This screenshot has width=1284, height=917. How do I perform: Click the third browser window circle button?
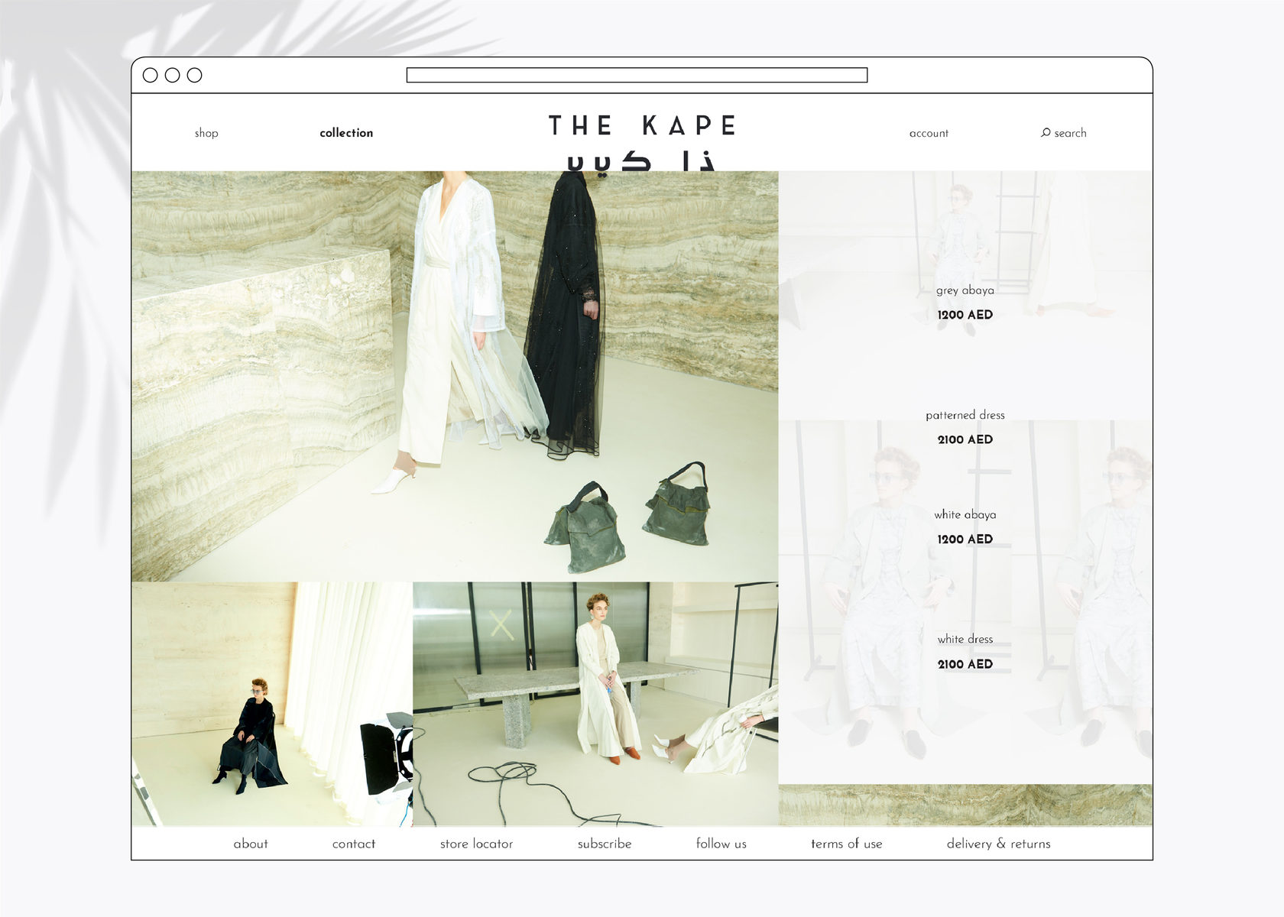[x=195, y=75]
